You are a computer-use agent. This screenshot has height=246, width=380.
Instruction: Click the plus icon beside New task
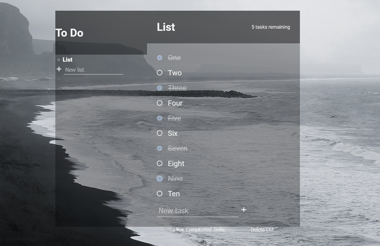pos(244,210)
